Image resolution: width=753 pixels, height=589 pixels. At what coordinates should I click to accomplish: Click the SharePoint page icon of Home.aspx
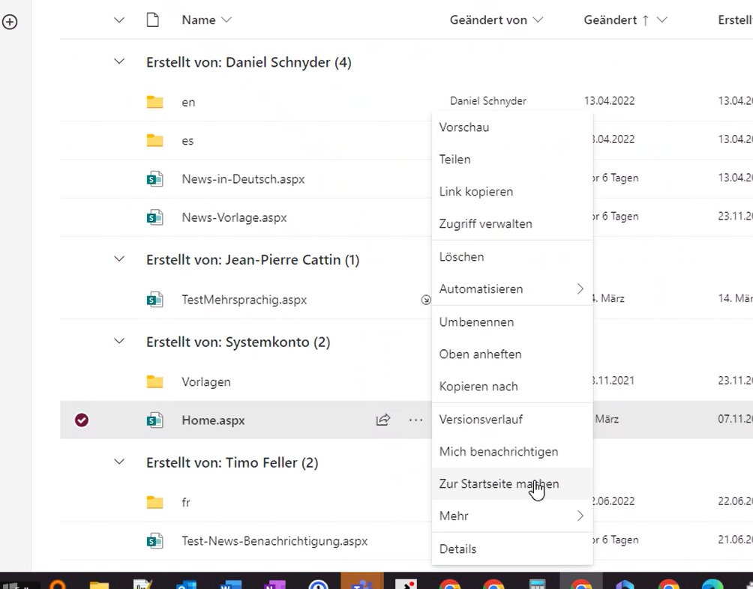pyautogui.click(x=154, y=420)
